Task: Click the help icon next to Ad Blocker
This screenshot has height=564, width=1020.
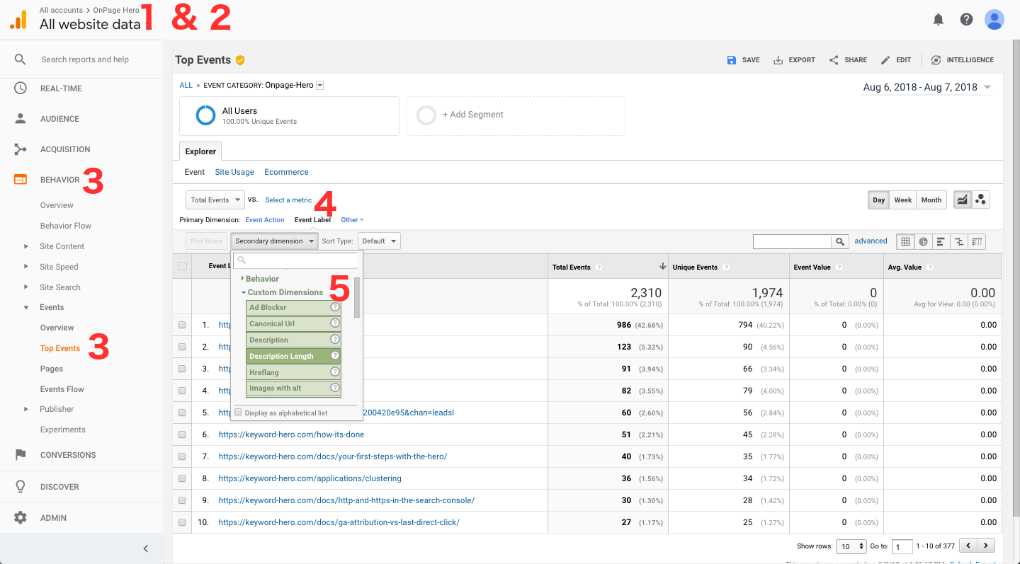Action: click(335, 307)
